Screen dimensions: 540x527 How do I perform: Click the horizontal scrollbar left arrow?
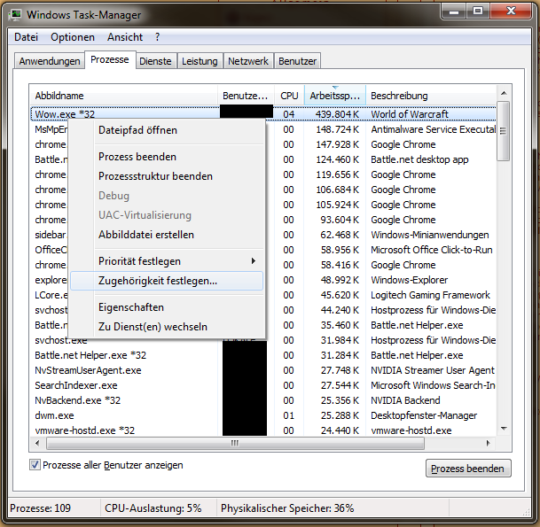tap(37, 443)
